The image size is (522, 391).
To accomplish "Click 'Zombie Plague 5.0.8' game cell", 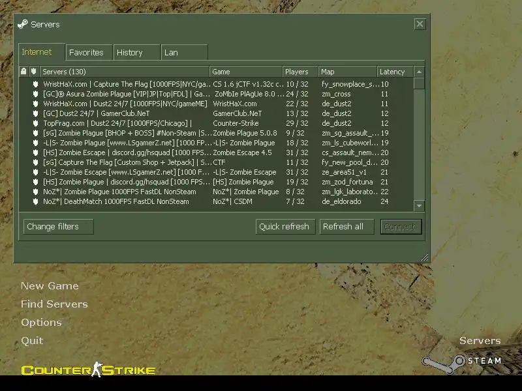I will click(245, 133).
